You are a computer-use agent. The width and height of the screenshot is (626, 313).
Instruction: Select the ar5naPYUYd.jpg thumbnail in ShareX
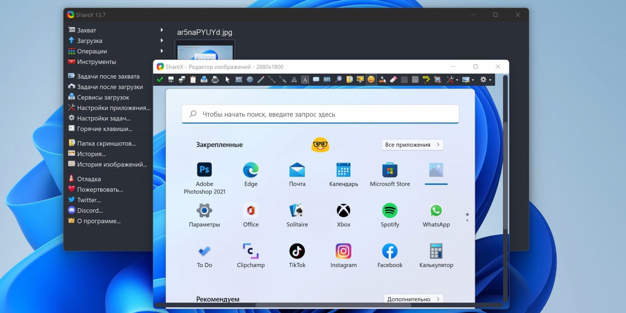(205, 50)
